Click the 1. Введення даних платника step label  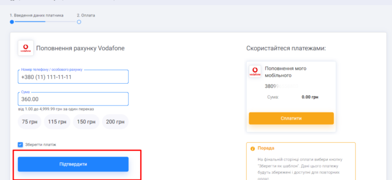pyautogui.click(x=36, y=15)
